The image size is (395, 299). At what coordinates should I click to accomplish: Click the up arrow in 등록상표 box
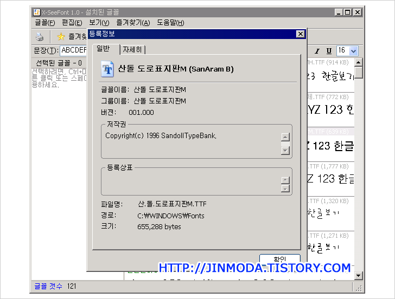pyautogui.click(x=285, y=180)
